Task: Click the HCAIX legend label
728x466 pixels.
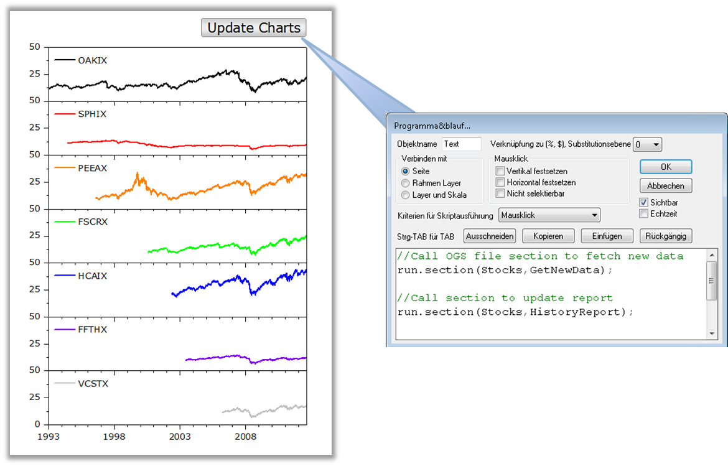Action: click(92, 276)
